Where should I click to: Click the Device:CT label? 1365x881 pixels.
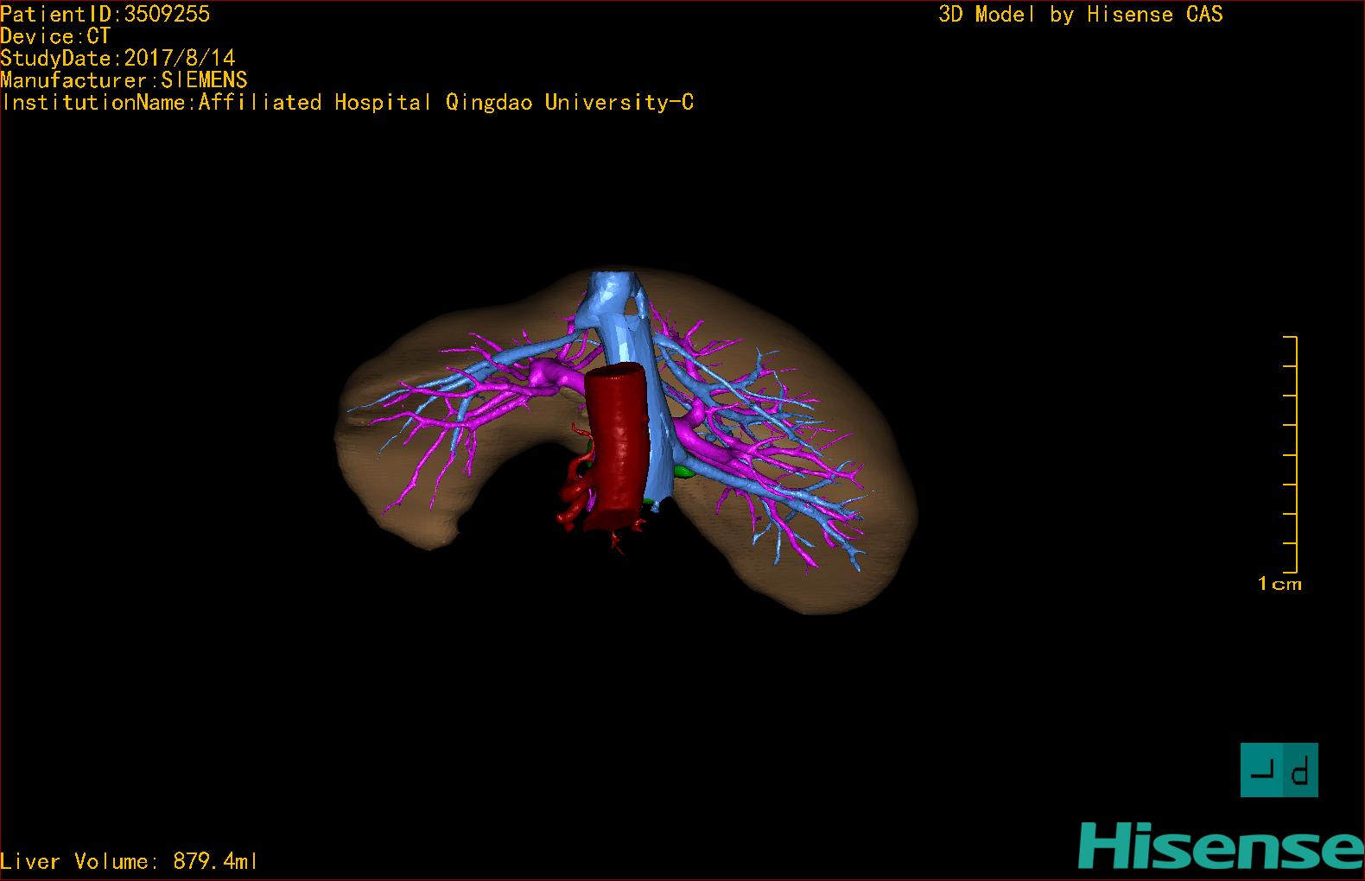coord(55,36)
